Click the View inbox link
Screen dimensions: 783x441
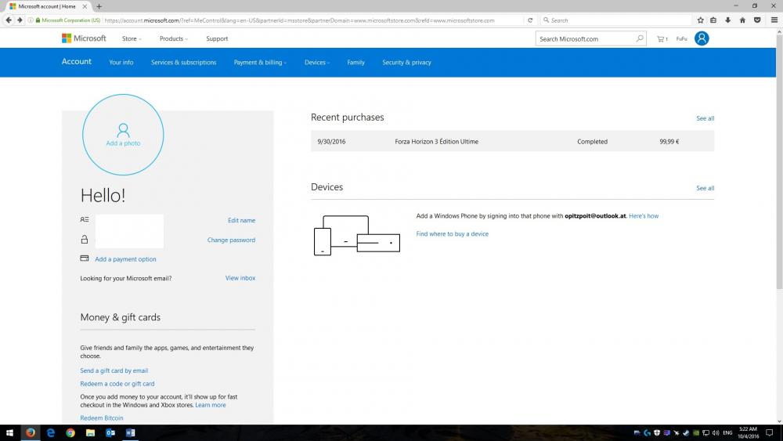(240, 278)
